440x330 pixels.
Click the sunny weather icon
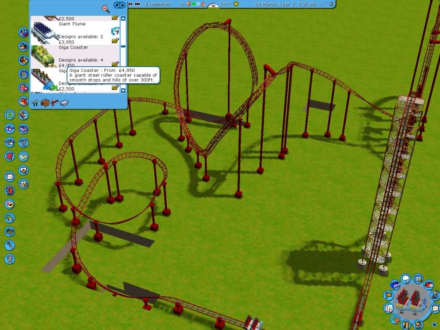click(x=236, y=4)
